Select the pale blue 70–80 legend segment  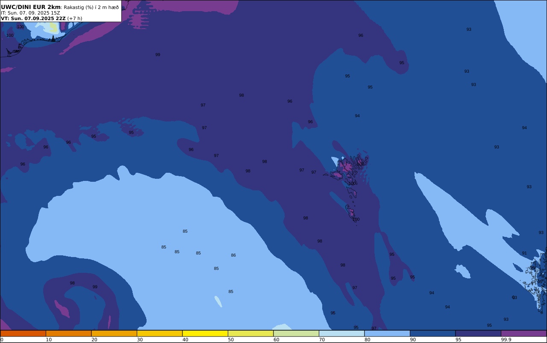click(341, 333)
